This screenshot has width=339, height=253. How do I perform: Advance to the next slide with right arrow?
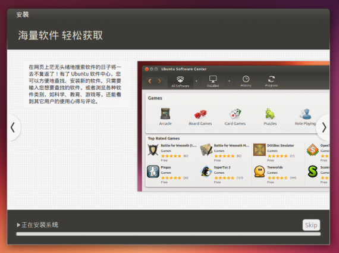[x=324, y=127]
